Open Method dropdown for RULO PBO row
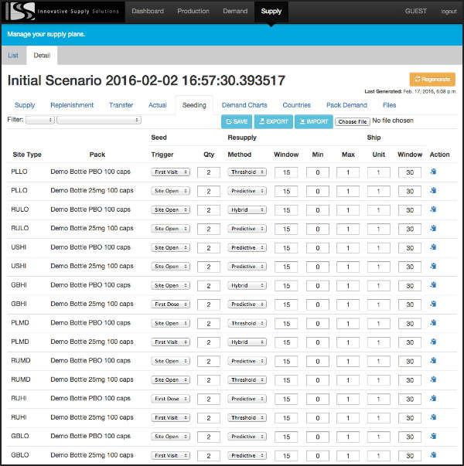This screenshot has height=466, width=464. [x=247, y=209]
